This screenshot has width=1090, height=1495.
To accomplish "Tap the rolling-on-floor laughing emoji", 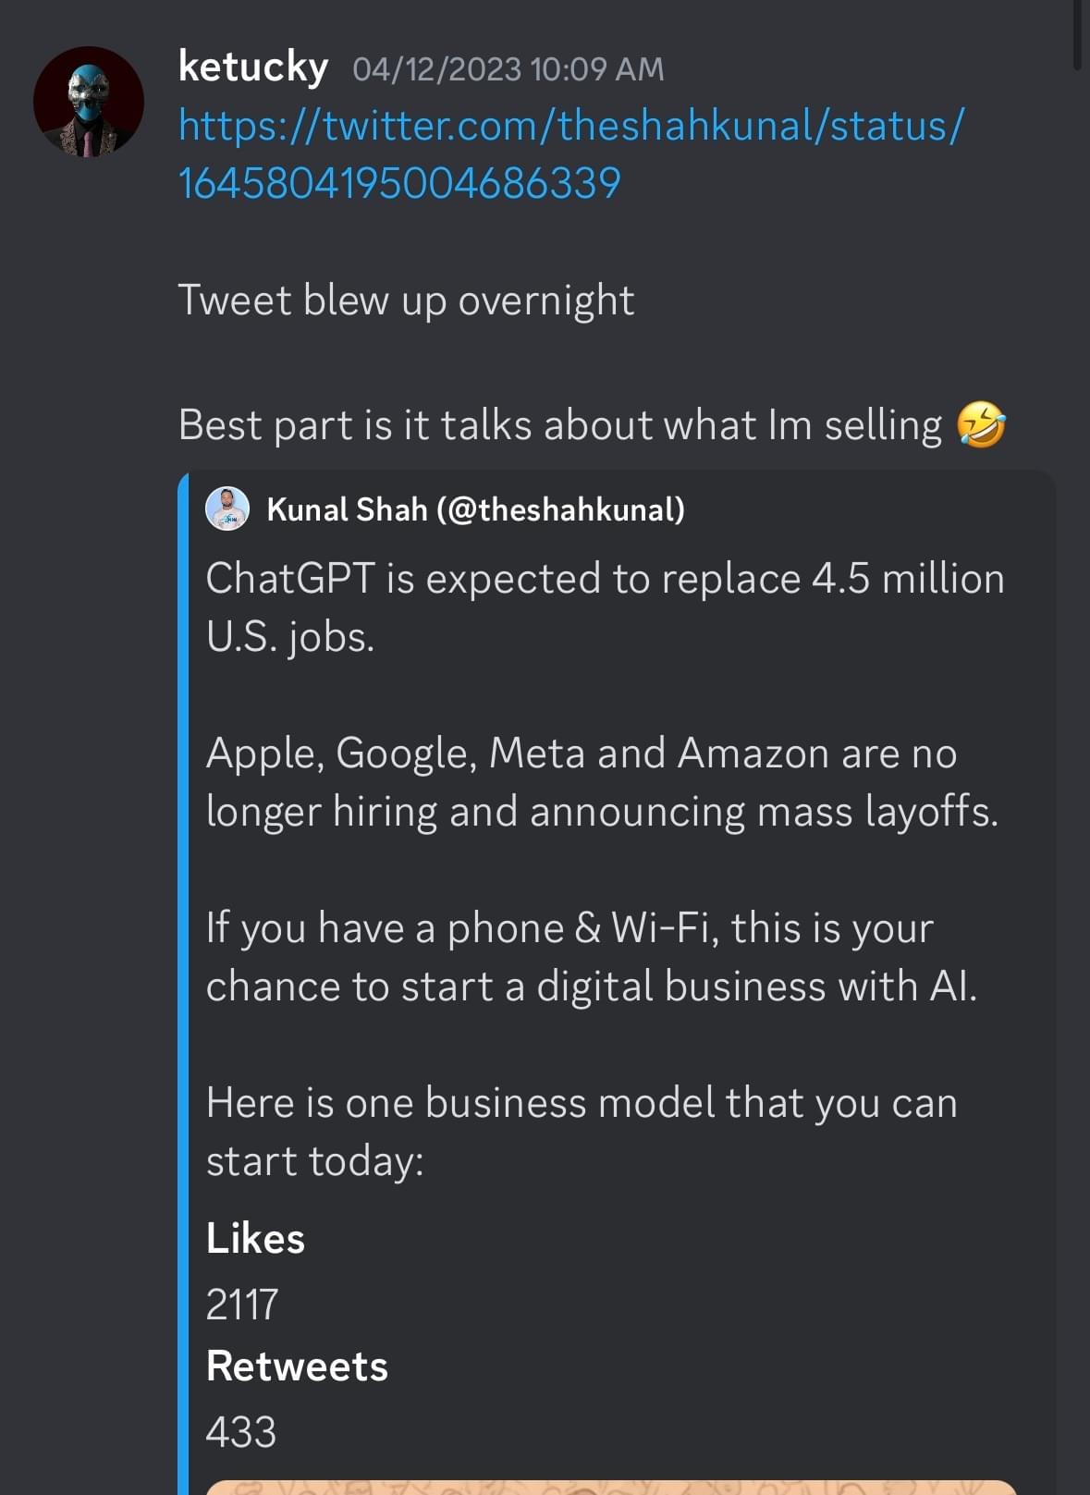I will [981, 425].
